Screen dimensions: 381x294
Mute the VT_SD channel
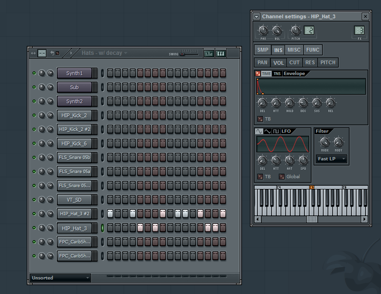(34, 200)
